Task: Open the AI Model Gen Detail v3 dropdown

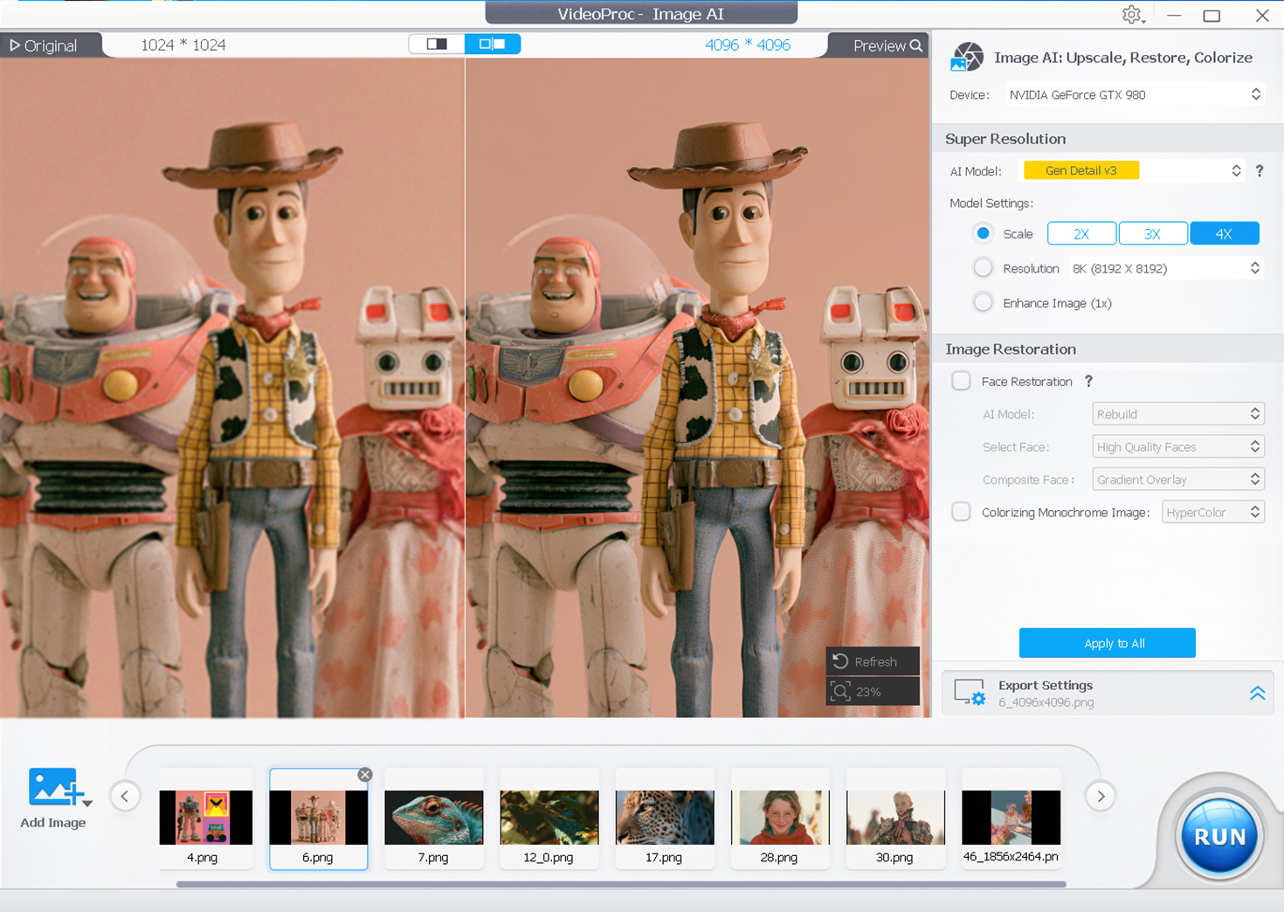Action: 1134,170
